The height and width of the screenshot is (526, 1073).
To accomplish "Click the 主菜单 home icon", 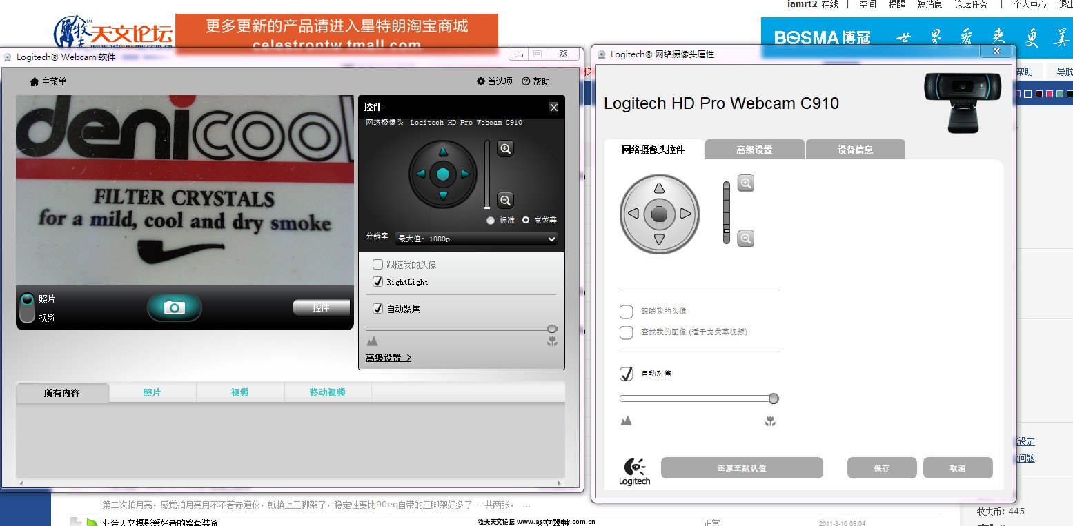I will click(35, 81).
